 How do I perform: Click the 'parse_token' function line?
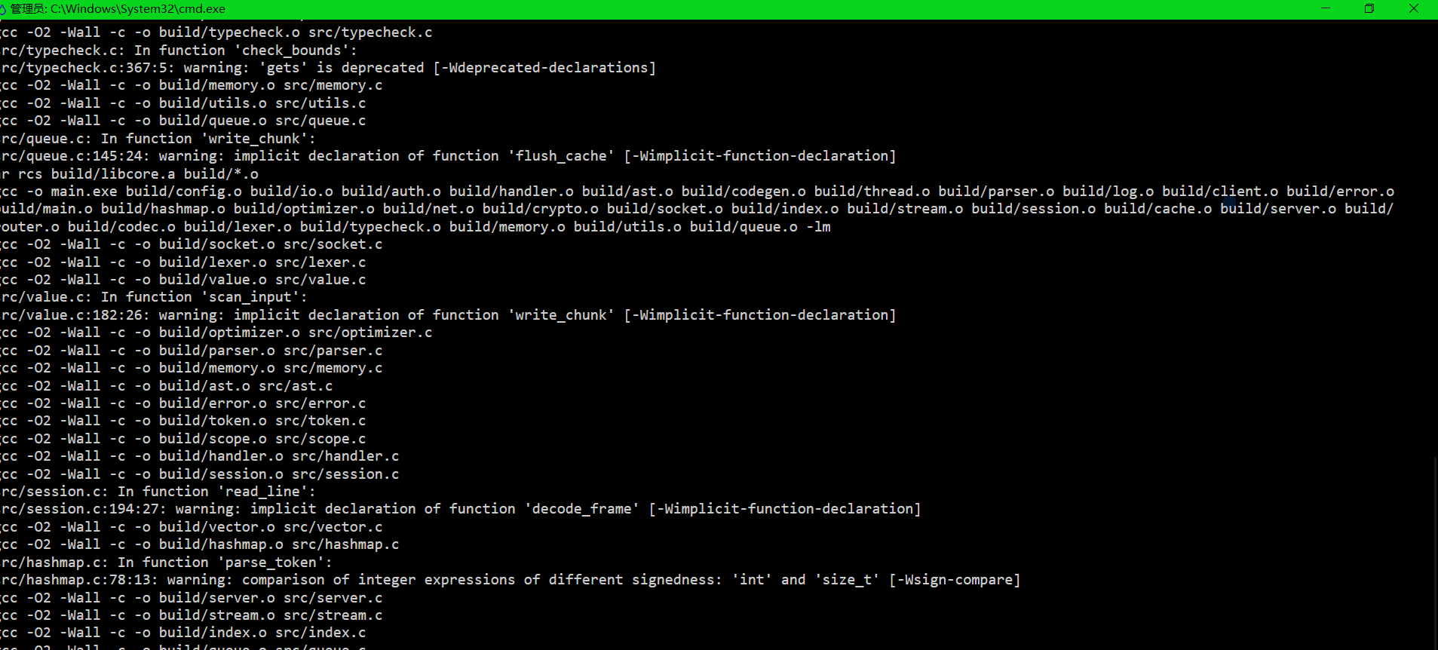coord(166,563)
